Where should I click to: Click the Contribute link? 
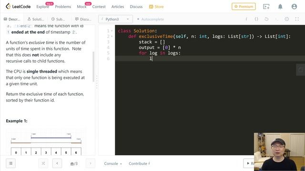click(x=139, y=163)
